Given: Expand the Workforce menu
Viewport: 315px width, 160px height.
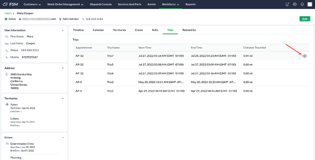Looking at the screenshot, I should point(172,5).
